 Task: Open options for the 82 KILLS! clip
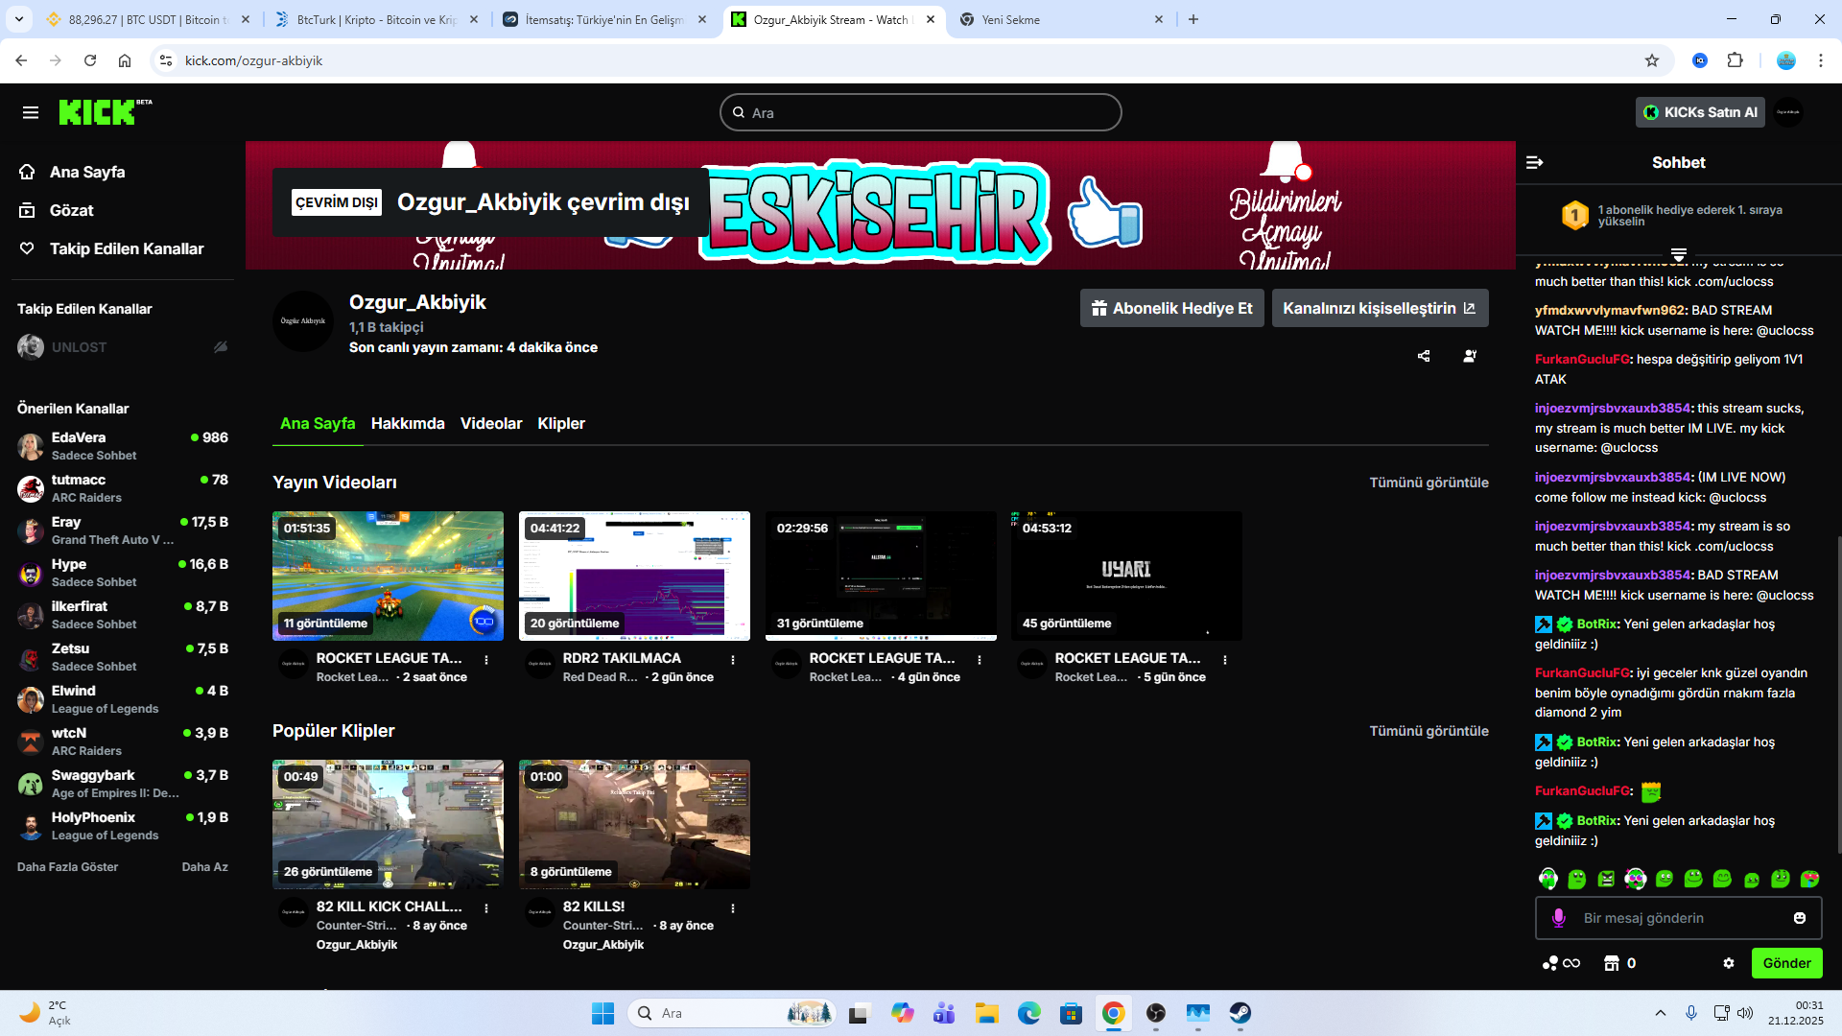(x=733, y=908)
